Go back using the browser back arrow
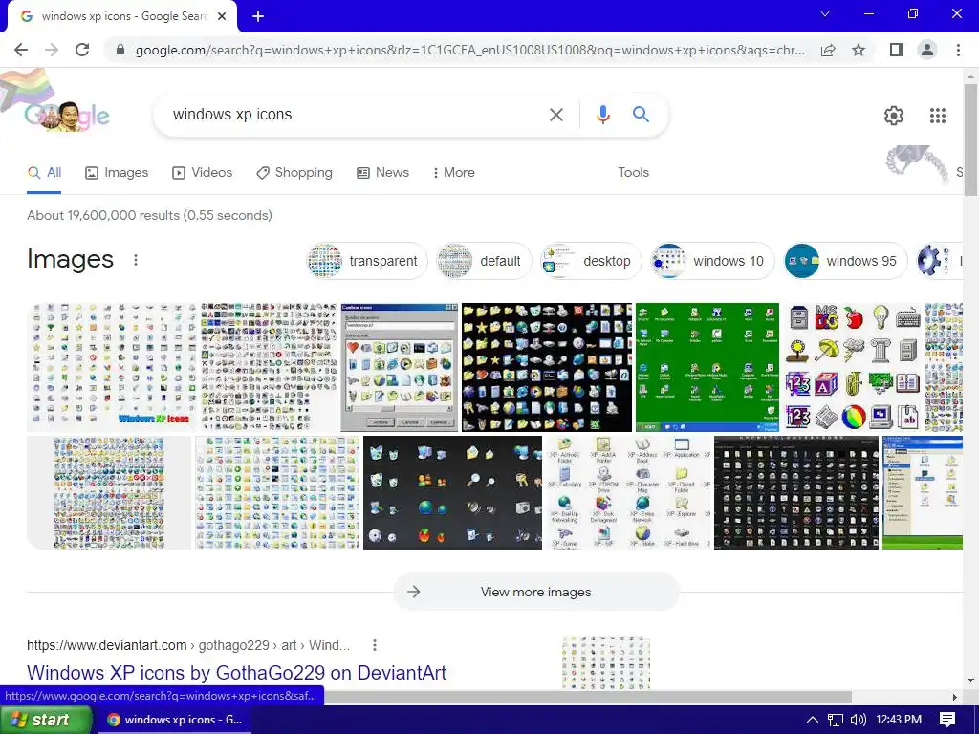Viewport: 979px width, 734px height. coord(21,50)
